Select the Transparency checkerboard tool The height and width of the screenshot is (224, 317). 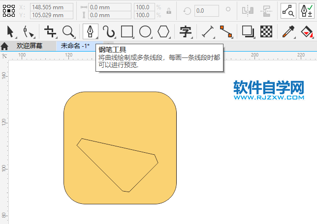click(266, 32)
